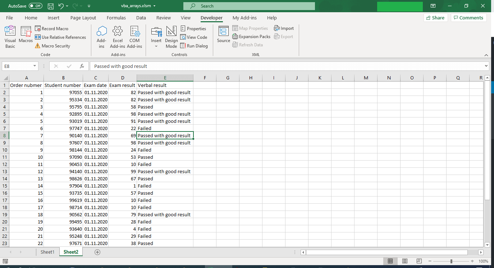494x268 pixels.
Task: Click the Search box in title bar
Action: pos(249,6)
